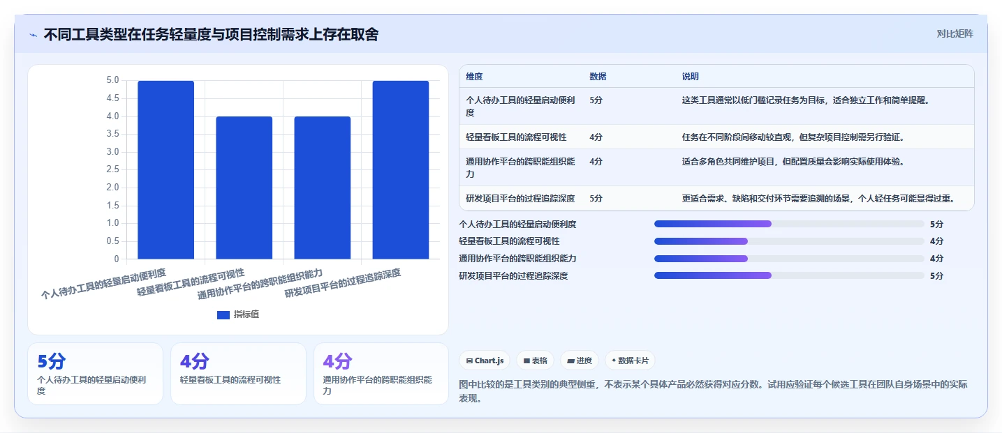Click the 研发项目平台的过程追踪深度 chart bar
Screen dimensions: 1002x433
[400, 169]
